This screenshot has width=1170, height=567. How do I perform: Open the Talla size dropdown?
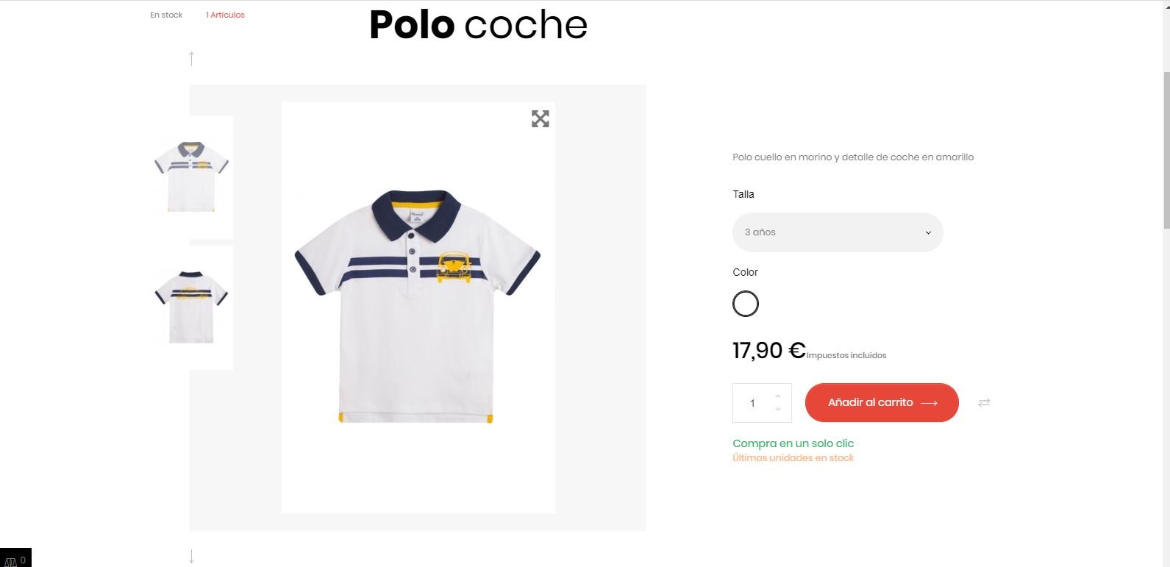tap(837, 232)
